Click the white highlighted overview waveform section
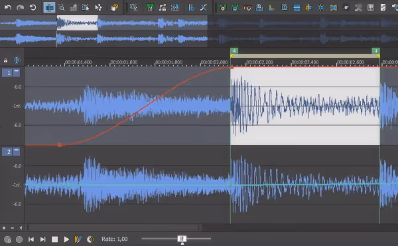The image size is (398, 246). [77, 22]
